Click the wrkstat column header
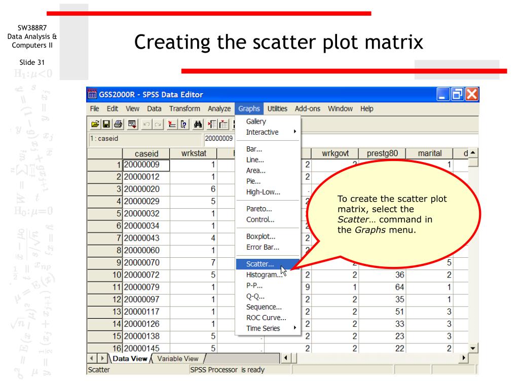519x389 pixels. (x=194, y=153)
